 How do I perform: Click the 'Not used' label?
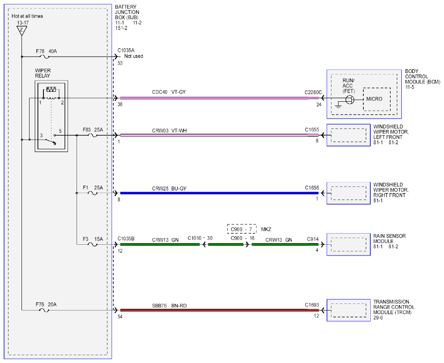(x=134, y=56)
